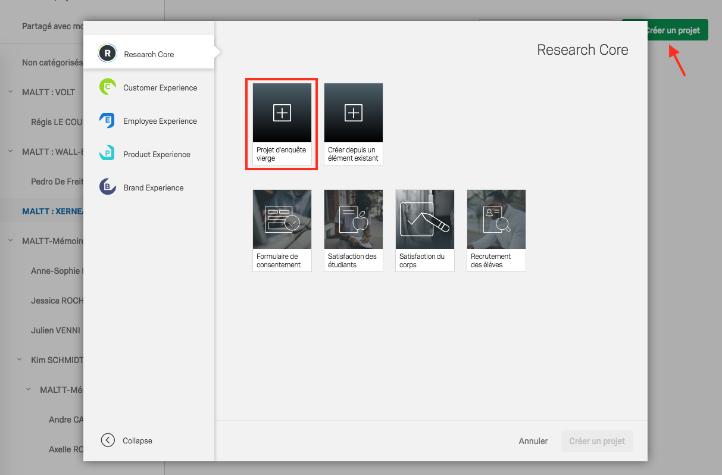The width and height of the screenshot is (722, 475).
Task: Select the Formulaire de consentement template
Action: click(282, 230)
